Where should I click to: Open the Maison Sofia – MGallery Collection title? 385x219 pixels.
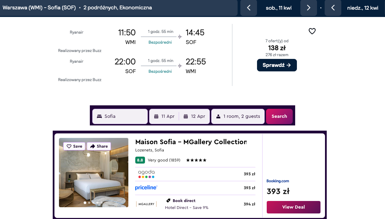click(191, 142)
